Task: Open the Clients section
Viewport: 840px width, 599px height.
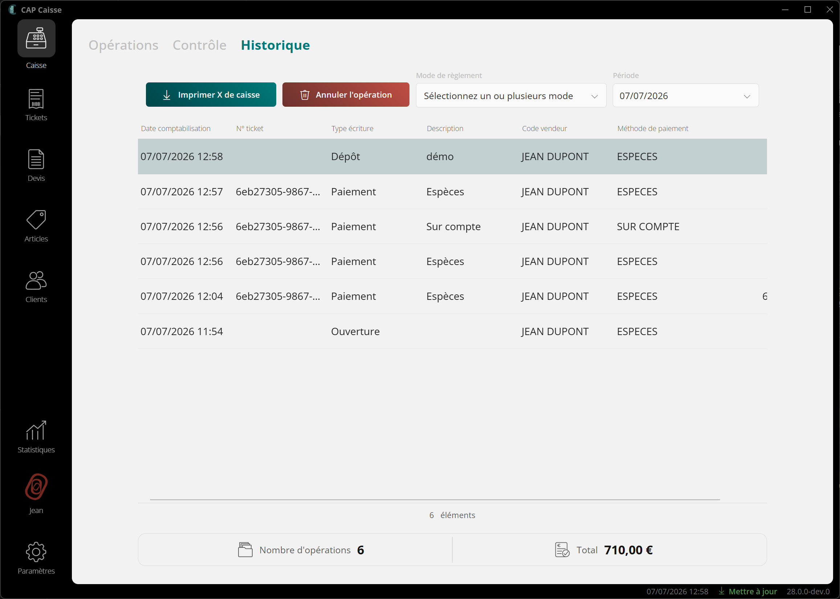Action: [x=36, y=287]
